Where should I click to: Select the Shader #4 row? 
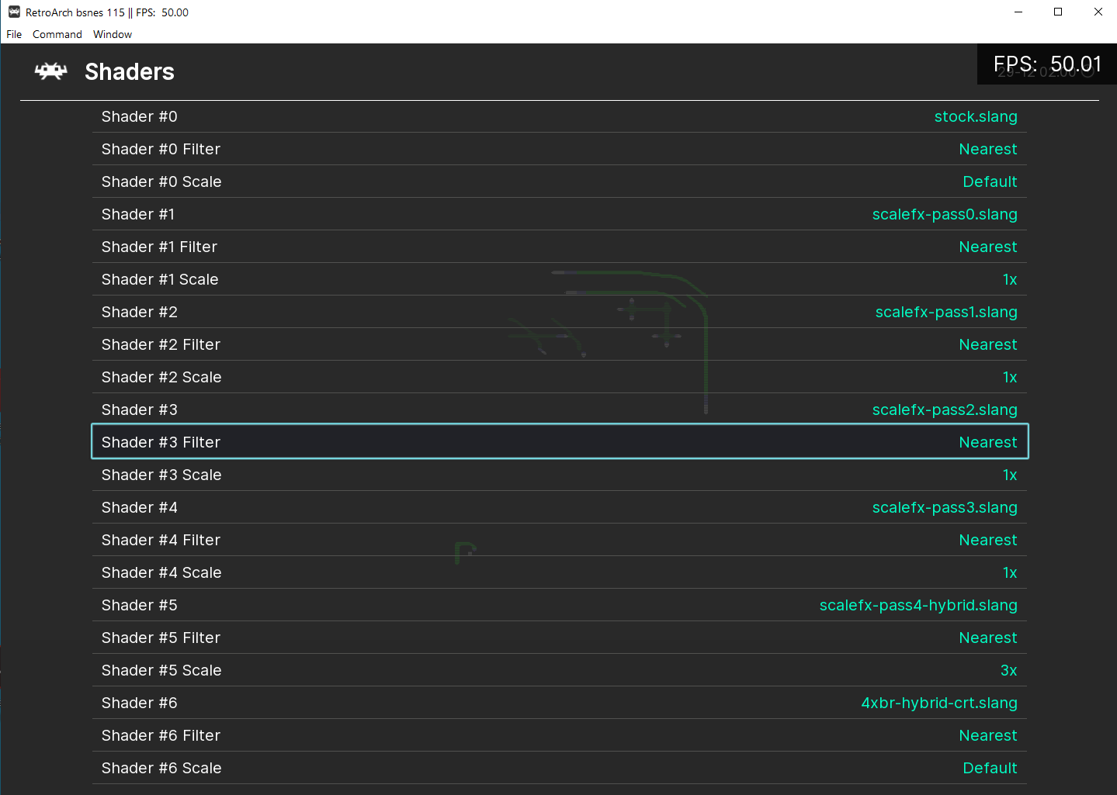559,507
